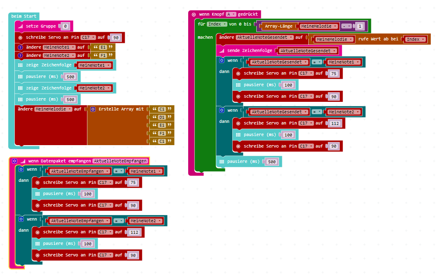Open the Index variable dropdown in für loop

click(217, 24)
